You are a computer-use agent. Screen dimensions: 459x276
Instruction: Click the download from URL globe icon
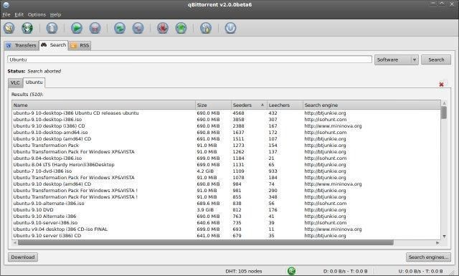[x=27, y=28]
